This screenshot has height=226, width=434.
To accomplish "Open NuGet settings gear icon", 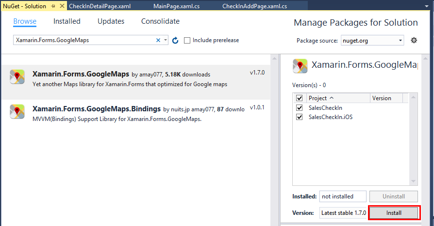I will coord(414,40).
